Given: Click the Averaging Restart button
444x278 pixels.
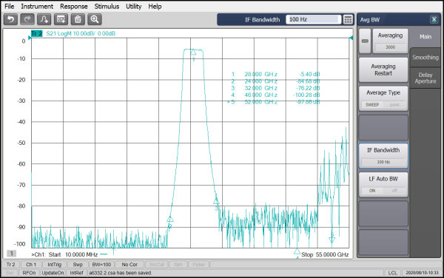Looking at the screenshot, I should (383, 69).
